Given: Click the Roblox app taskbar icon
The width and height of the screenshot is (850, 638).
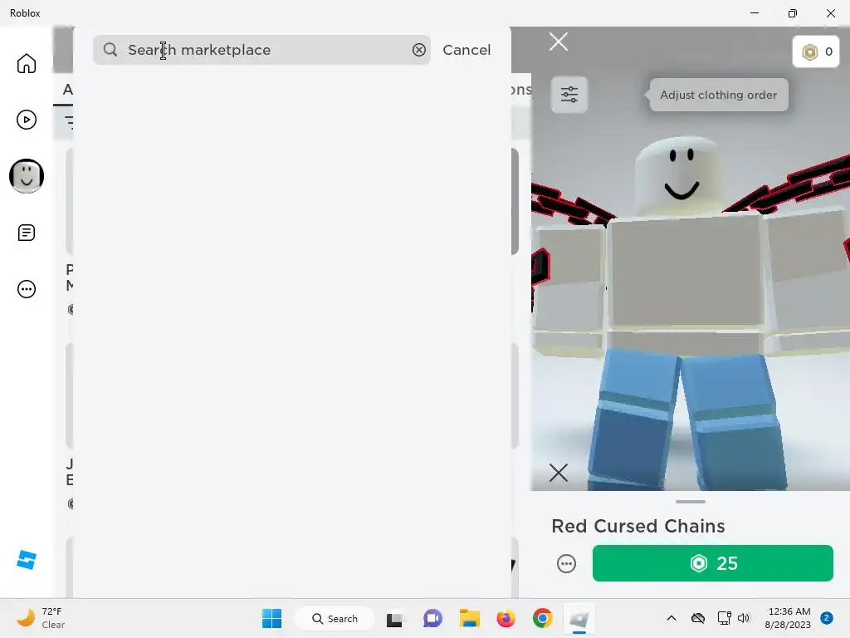Looking at the screenshot, I should pyautogui.click(x=579, y=618).
